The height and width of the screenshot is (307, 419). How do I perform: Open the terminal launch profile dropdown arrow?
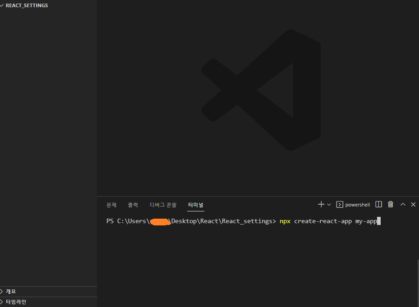click(329, 205)
